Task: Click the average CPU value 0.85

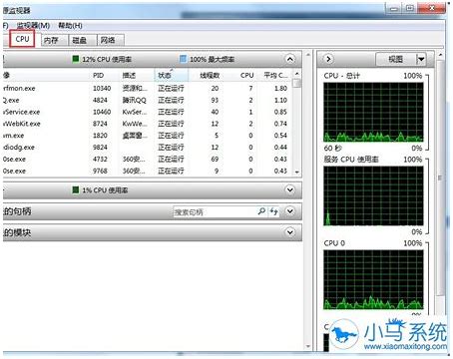Action: click(x=280, y=112)
